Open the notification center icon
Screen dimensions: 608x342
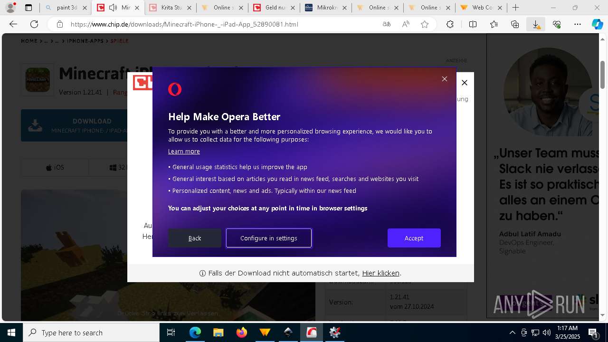[x=593, y=332]
